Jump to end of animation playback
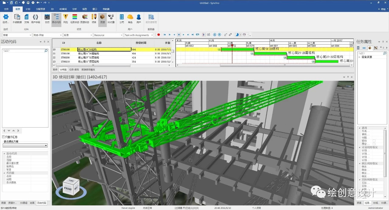Image resolution: width=389 pixels, height=210 pixels. click(193, 35)
